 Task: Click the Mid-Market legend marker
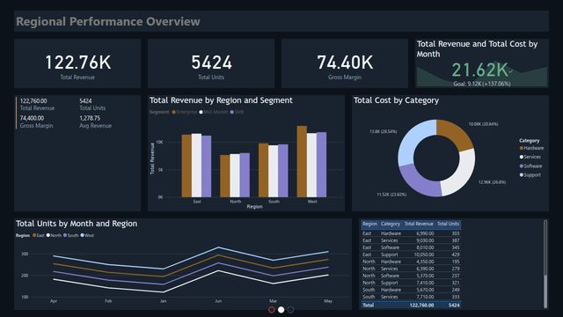201,112
